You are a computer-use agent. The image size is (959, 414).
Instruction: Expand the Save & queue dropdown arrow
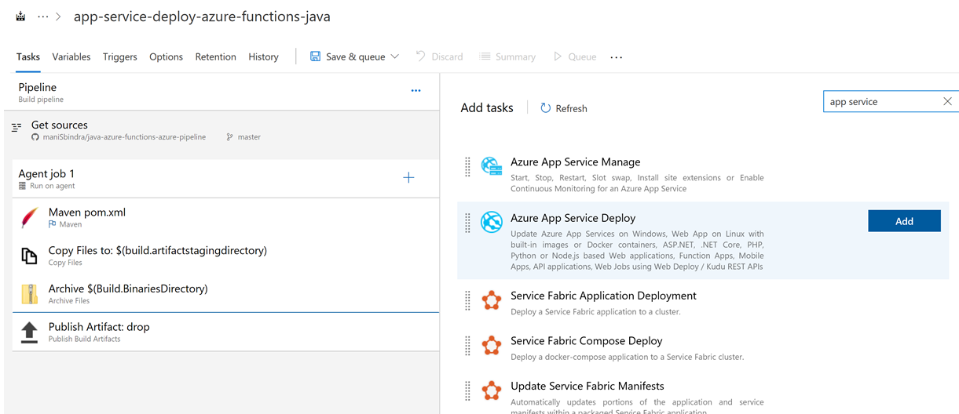point(395,56)
